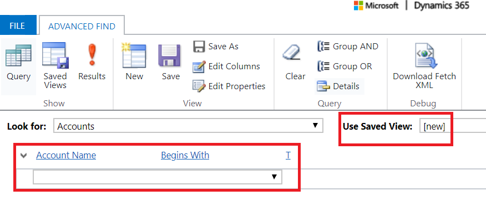Click the Look for label
486x216 pixels.
tap(27, 126)
